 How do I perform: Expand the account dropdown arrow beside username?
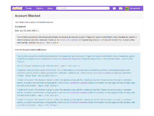point(141,8)
